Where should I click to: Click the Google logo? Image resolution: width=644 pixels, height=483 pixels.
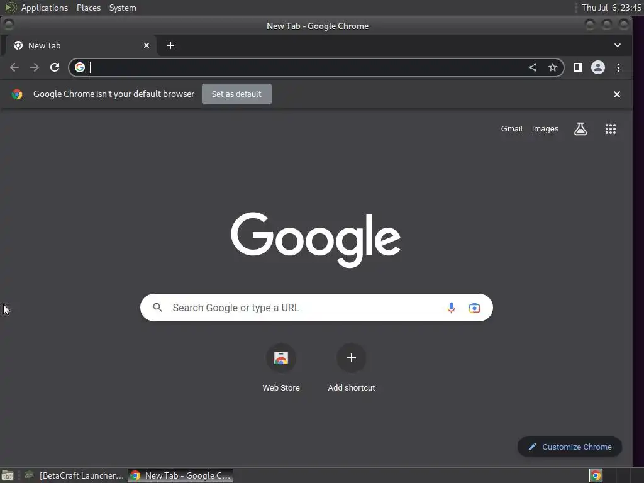[316, 239]
